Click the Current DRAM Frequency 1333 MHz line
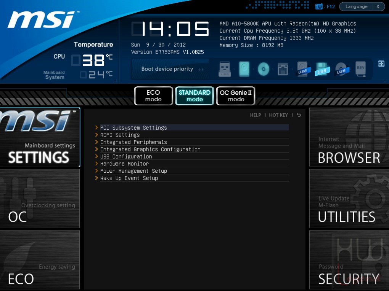This screenshot has height=291, width=389. (267, 38)
